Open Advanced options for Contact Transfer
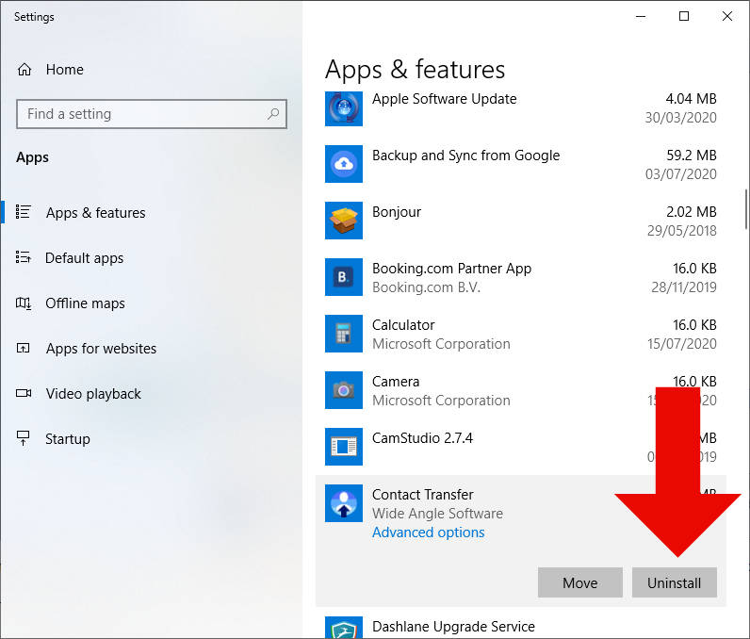The height and width of the screenshot is (639, 750). 428,532
